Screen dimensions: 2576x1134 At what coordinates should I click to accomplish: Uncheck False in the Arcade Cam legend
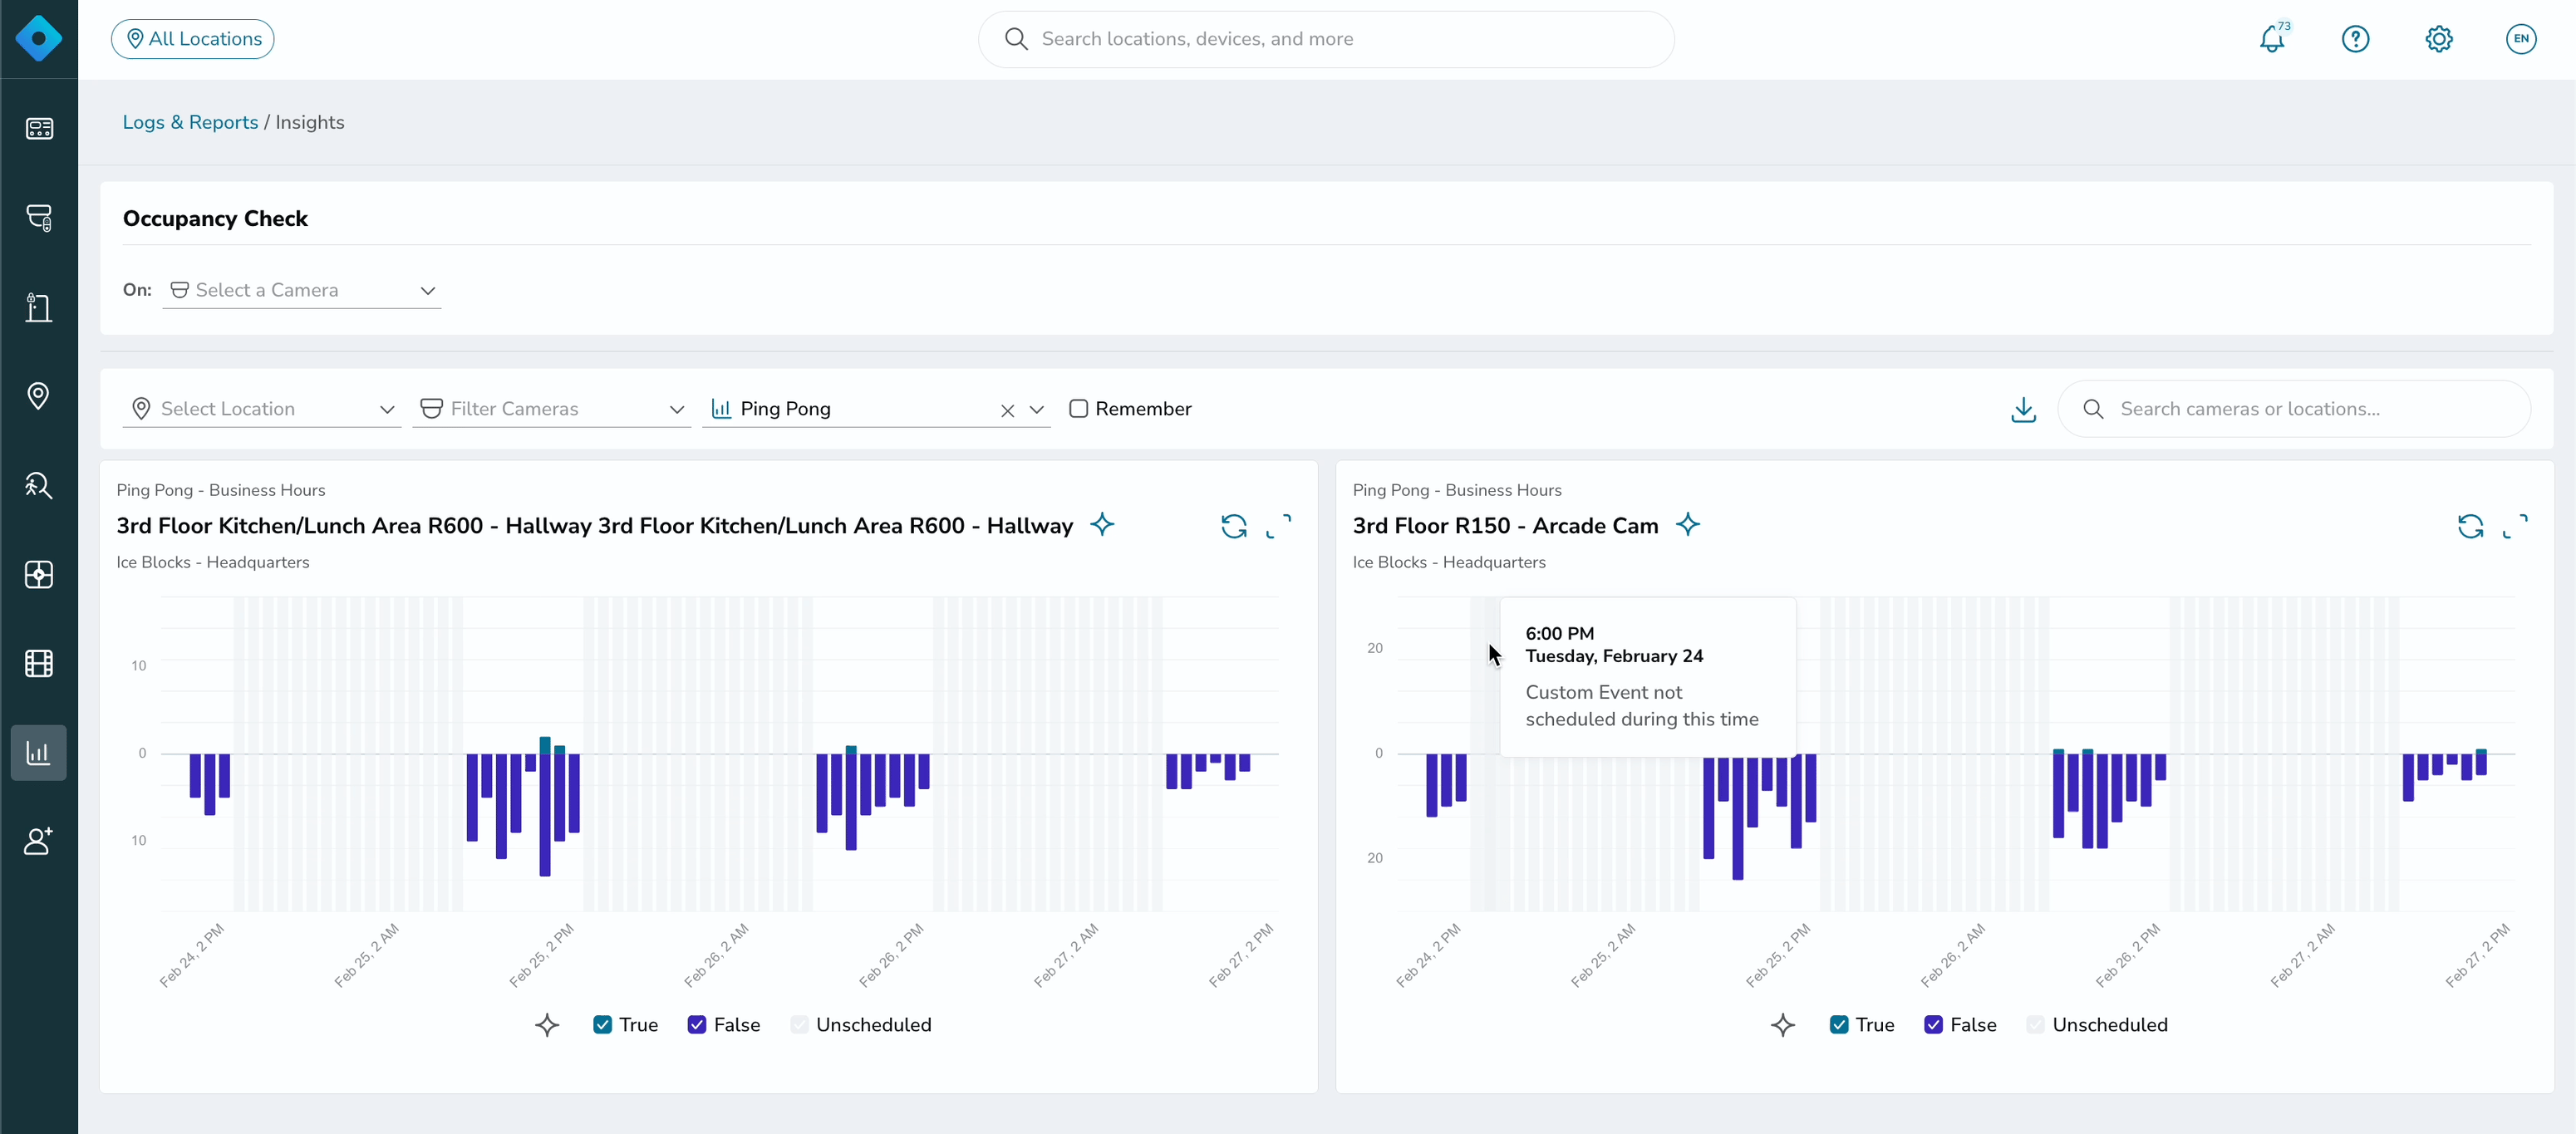pos(1933,1024)
